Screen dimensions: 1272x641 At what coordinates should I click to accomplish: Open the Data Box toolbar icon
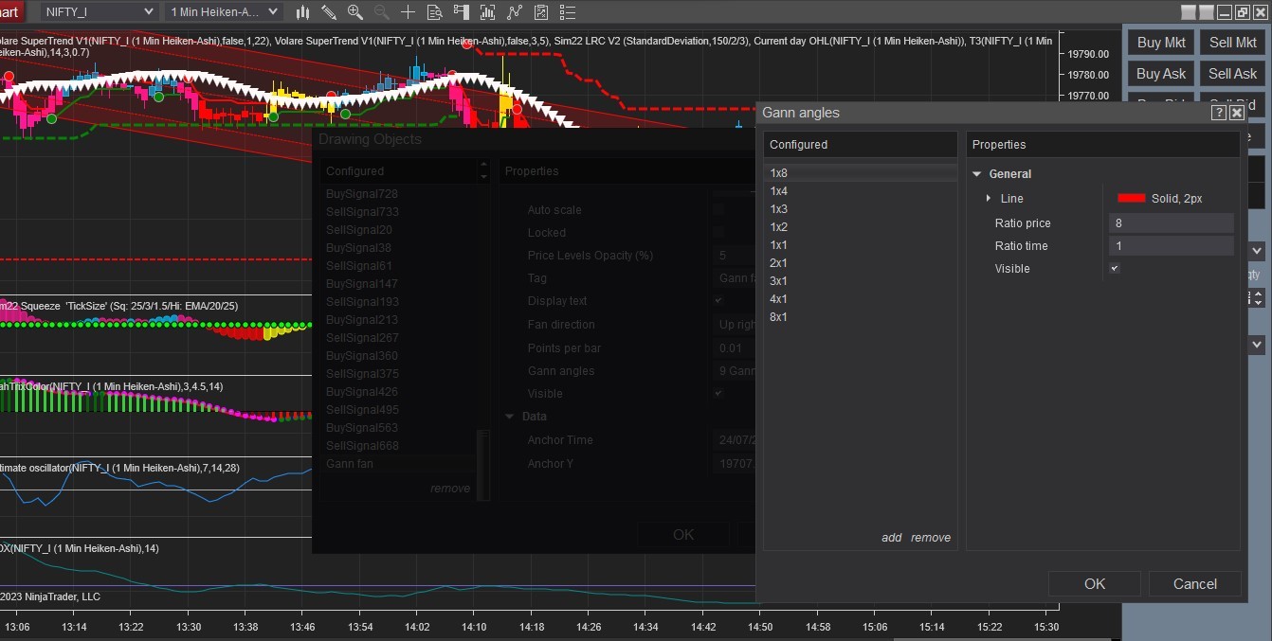pos(434,12)
